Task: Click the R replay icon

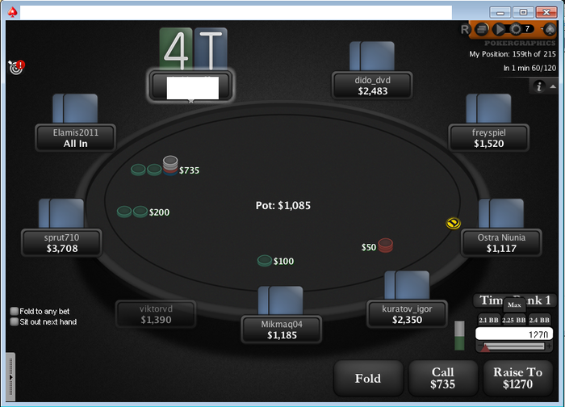Action: 464,29
